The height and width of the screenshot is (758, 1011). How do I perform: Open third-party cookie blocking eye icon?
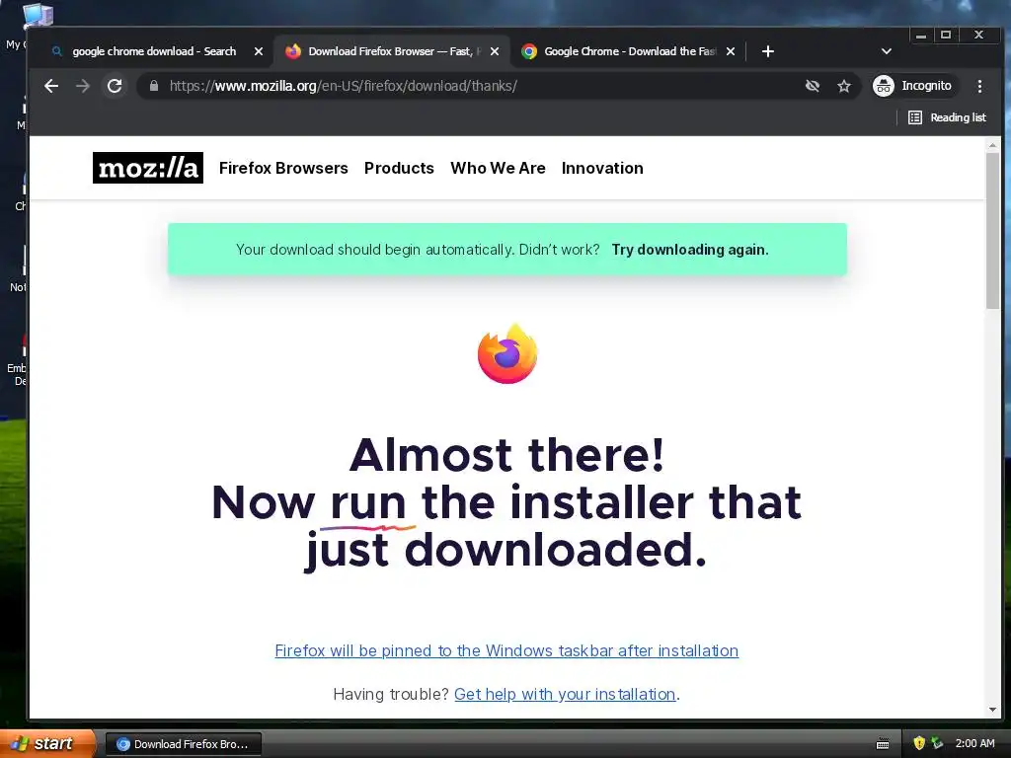[x=813, y=86]
